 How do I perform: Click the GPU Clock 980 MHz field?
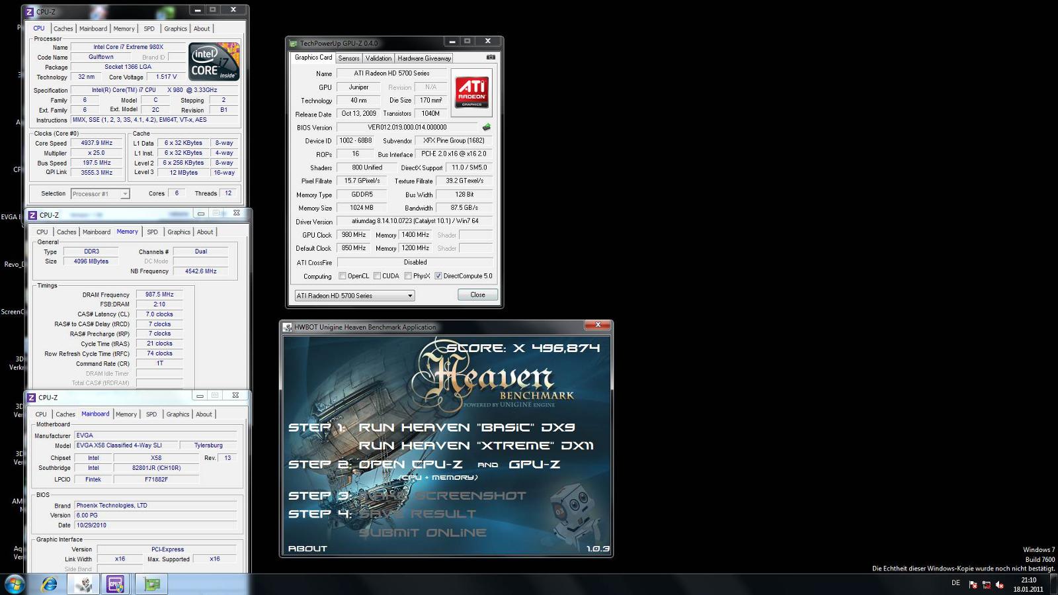tap(353, 235)
